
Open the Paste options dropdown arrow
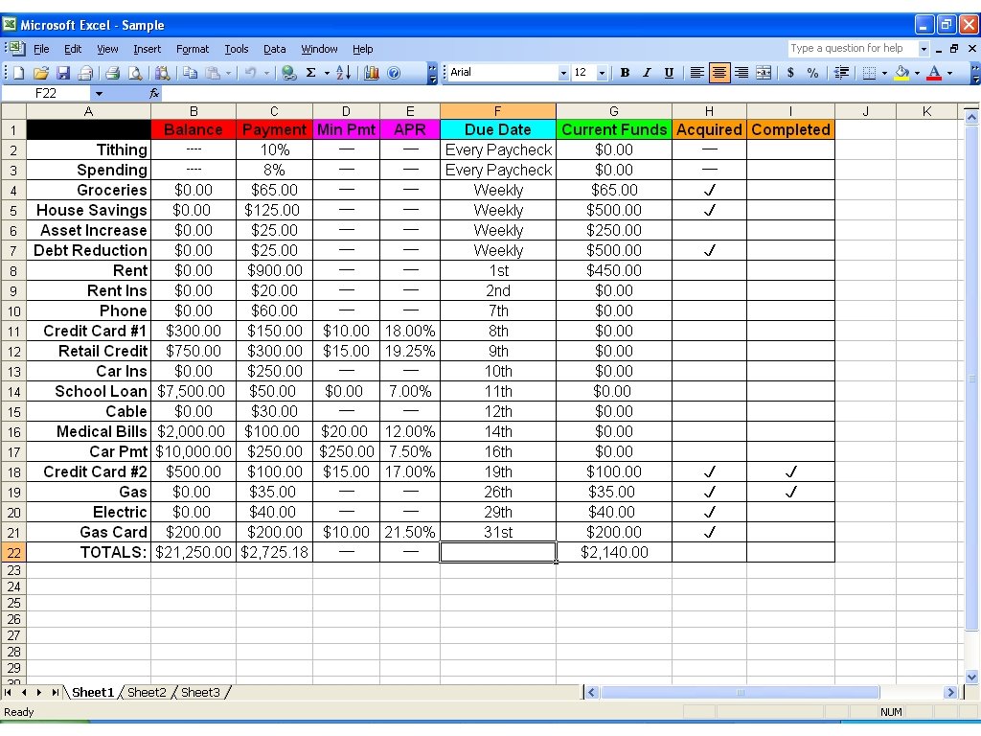[228, 73]
